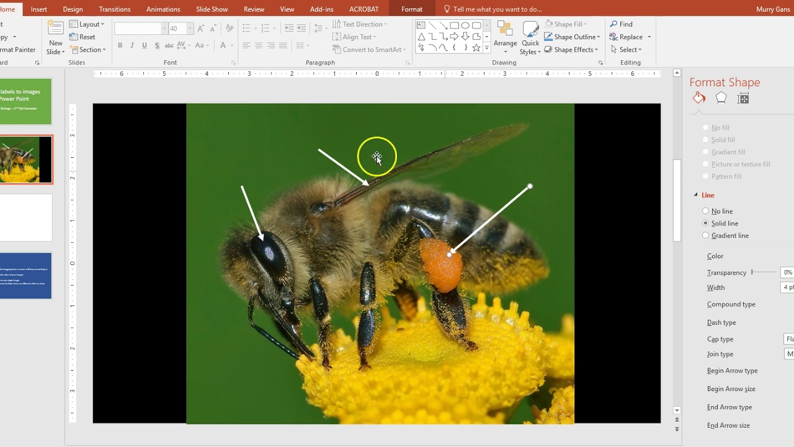Click the Find button
Viewport: 794px width, 447px height.
click(621, 24)
